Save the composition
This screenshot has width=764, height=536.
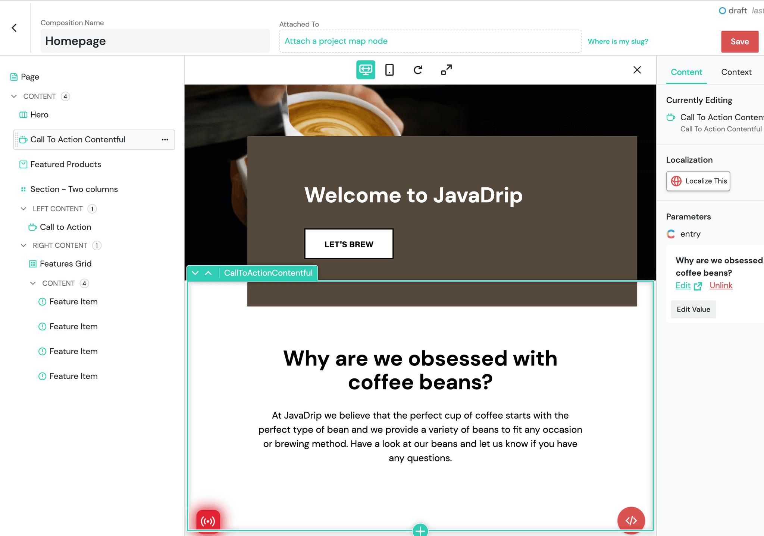click(x=740, y=42)
